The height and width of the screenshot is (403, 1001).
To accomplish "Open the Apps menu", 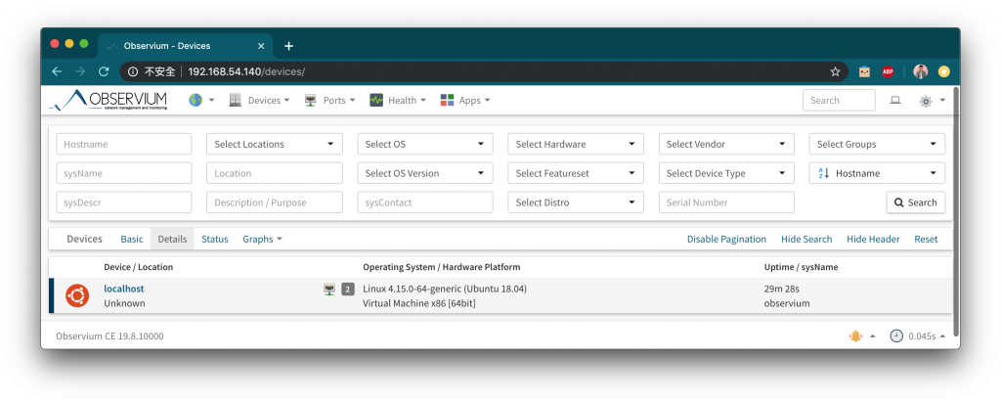I will click(465, 101).
